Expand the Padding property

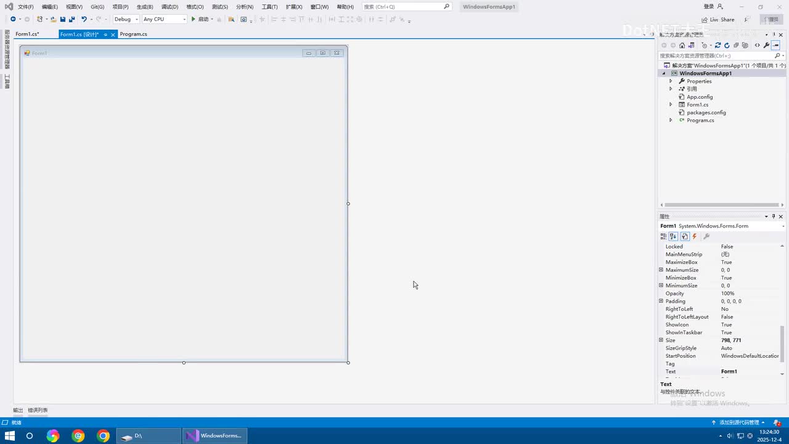coord(661,302)
